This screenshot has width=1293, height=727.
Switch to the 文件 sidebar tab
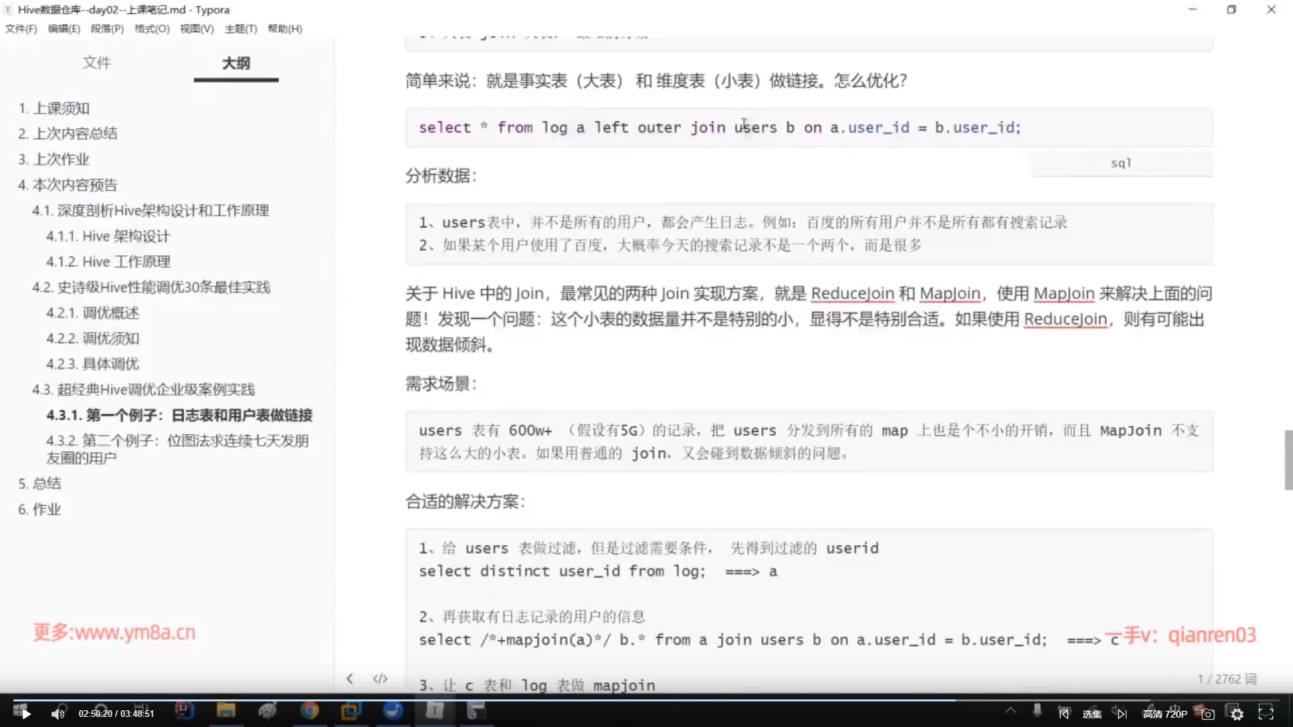click(x=96, y=63)
